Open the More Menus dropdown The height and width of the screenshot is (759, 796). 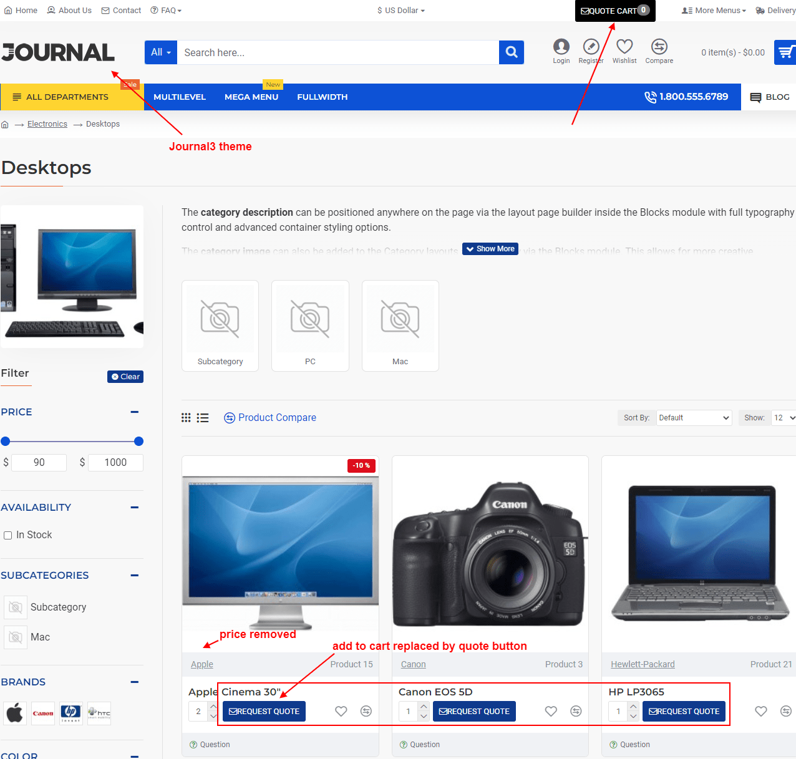[x=714, y=11]
